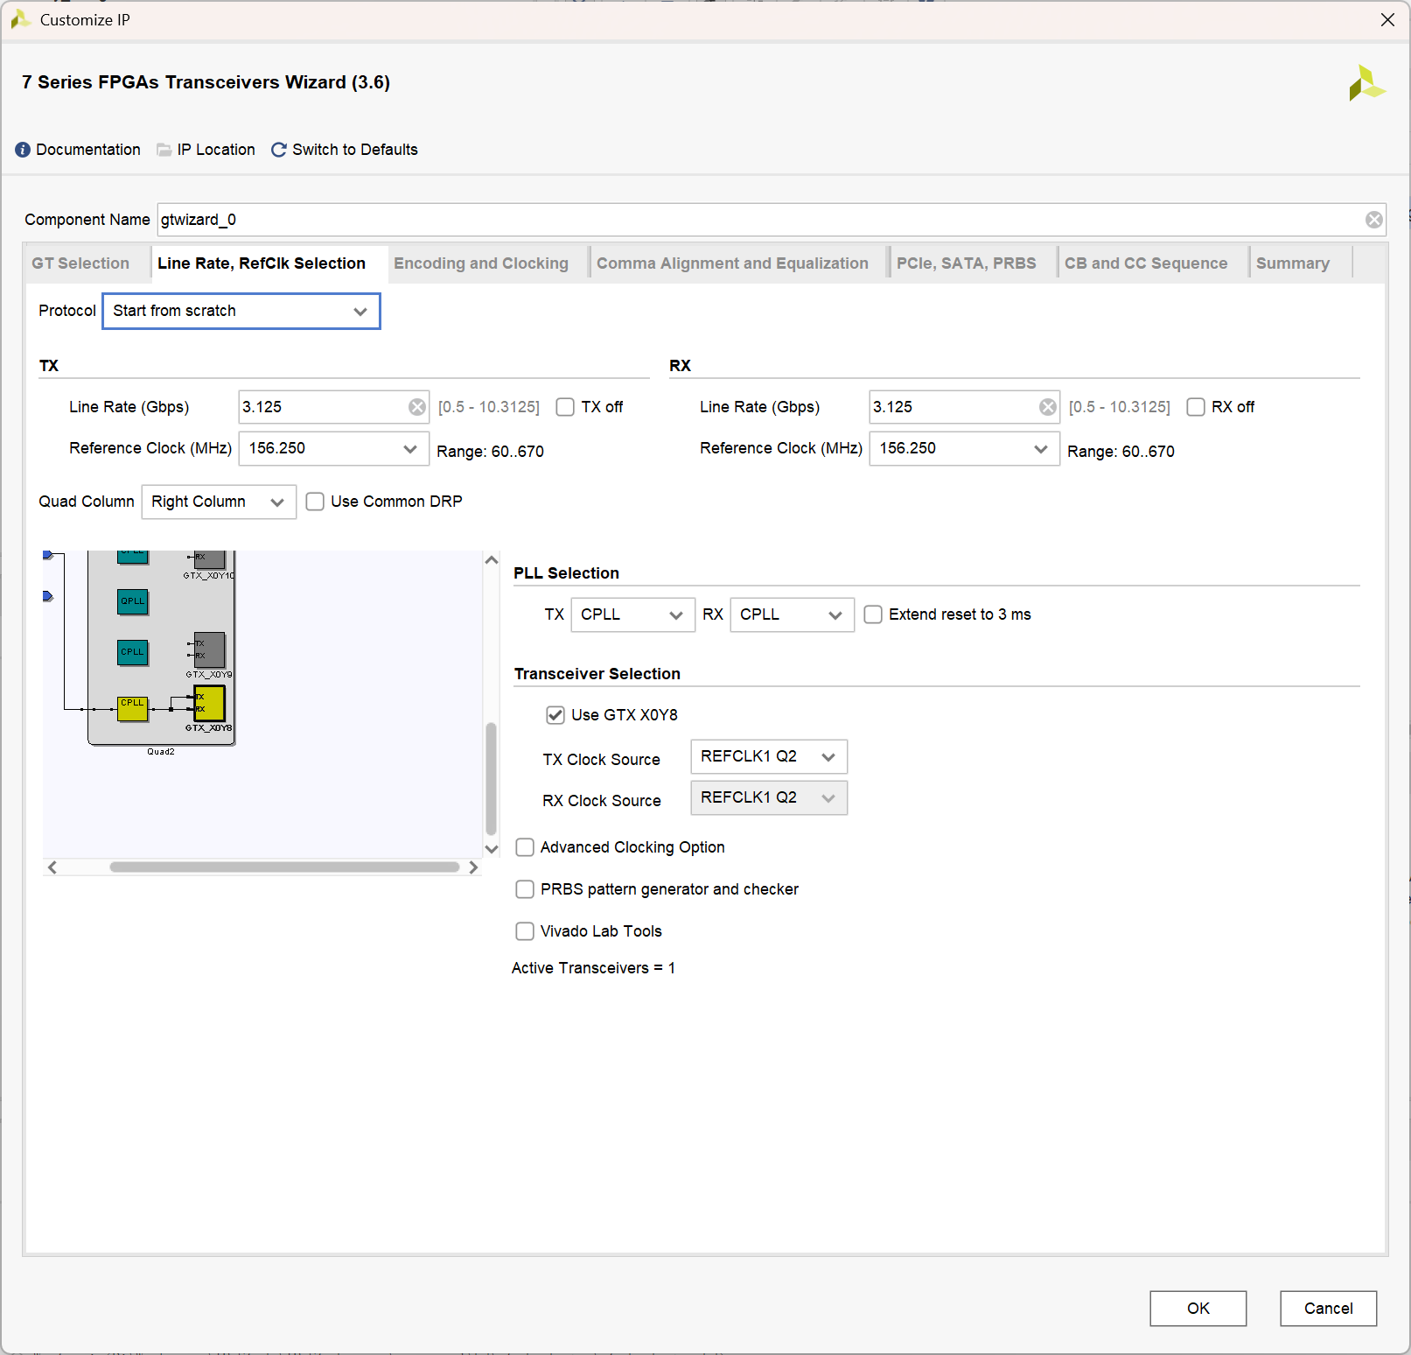Click lower blue reference clock port in diagram
Viewport: 1411px width, 1355px height.
coord(48,596)
